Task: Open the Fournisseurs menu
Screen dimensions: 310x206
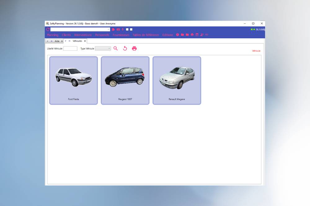Action: pos(121,35)
